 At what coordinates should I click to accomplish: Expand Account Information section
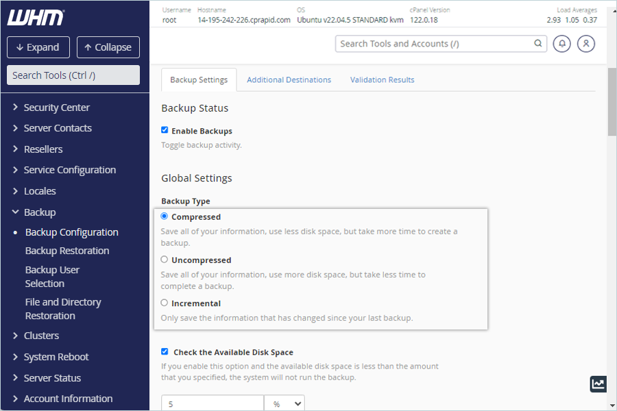62,399
